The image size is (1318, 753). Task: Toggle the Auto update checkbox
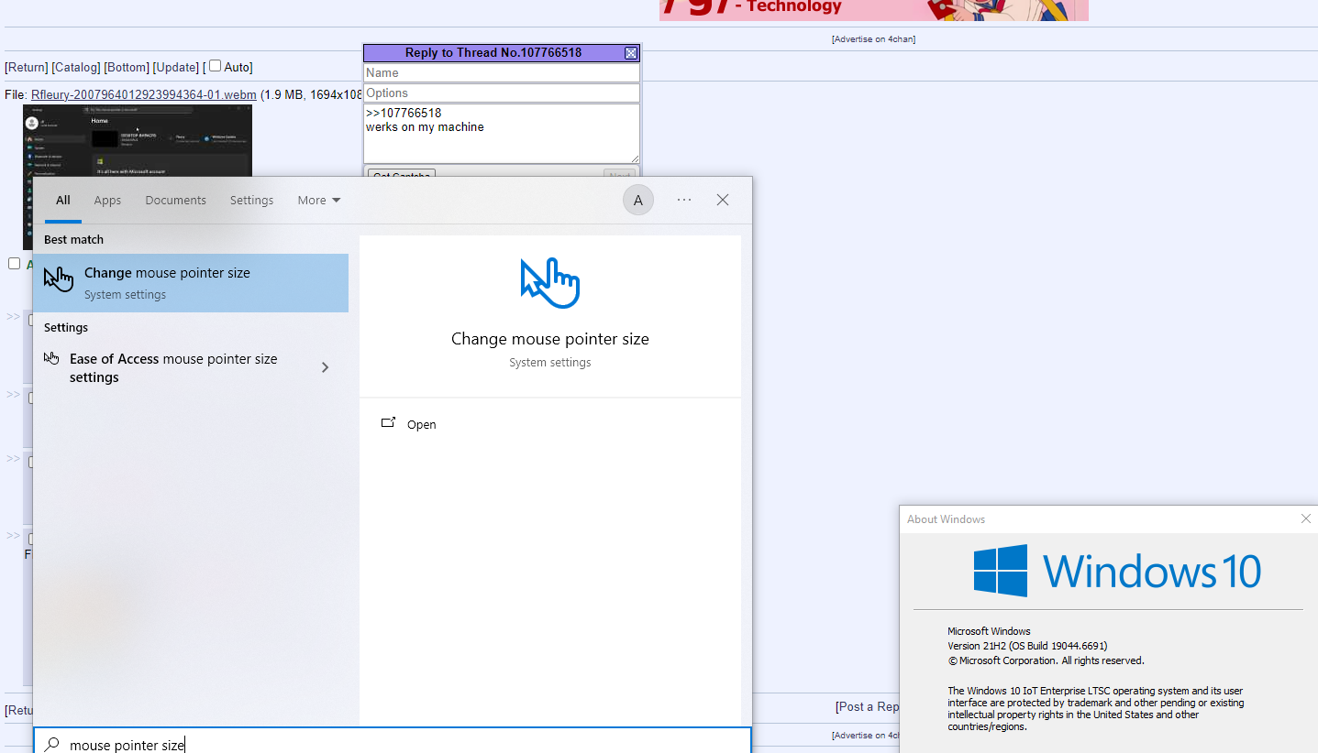[216, 66]
